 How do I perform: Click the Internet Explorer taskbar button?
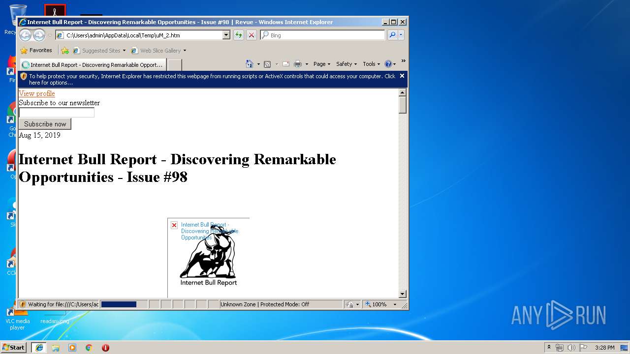(x=39, y=348)
